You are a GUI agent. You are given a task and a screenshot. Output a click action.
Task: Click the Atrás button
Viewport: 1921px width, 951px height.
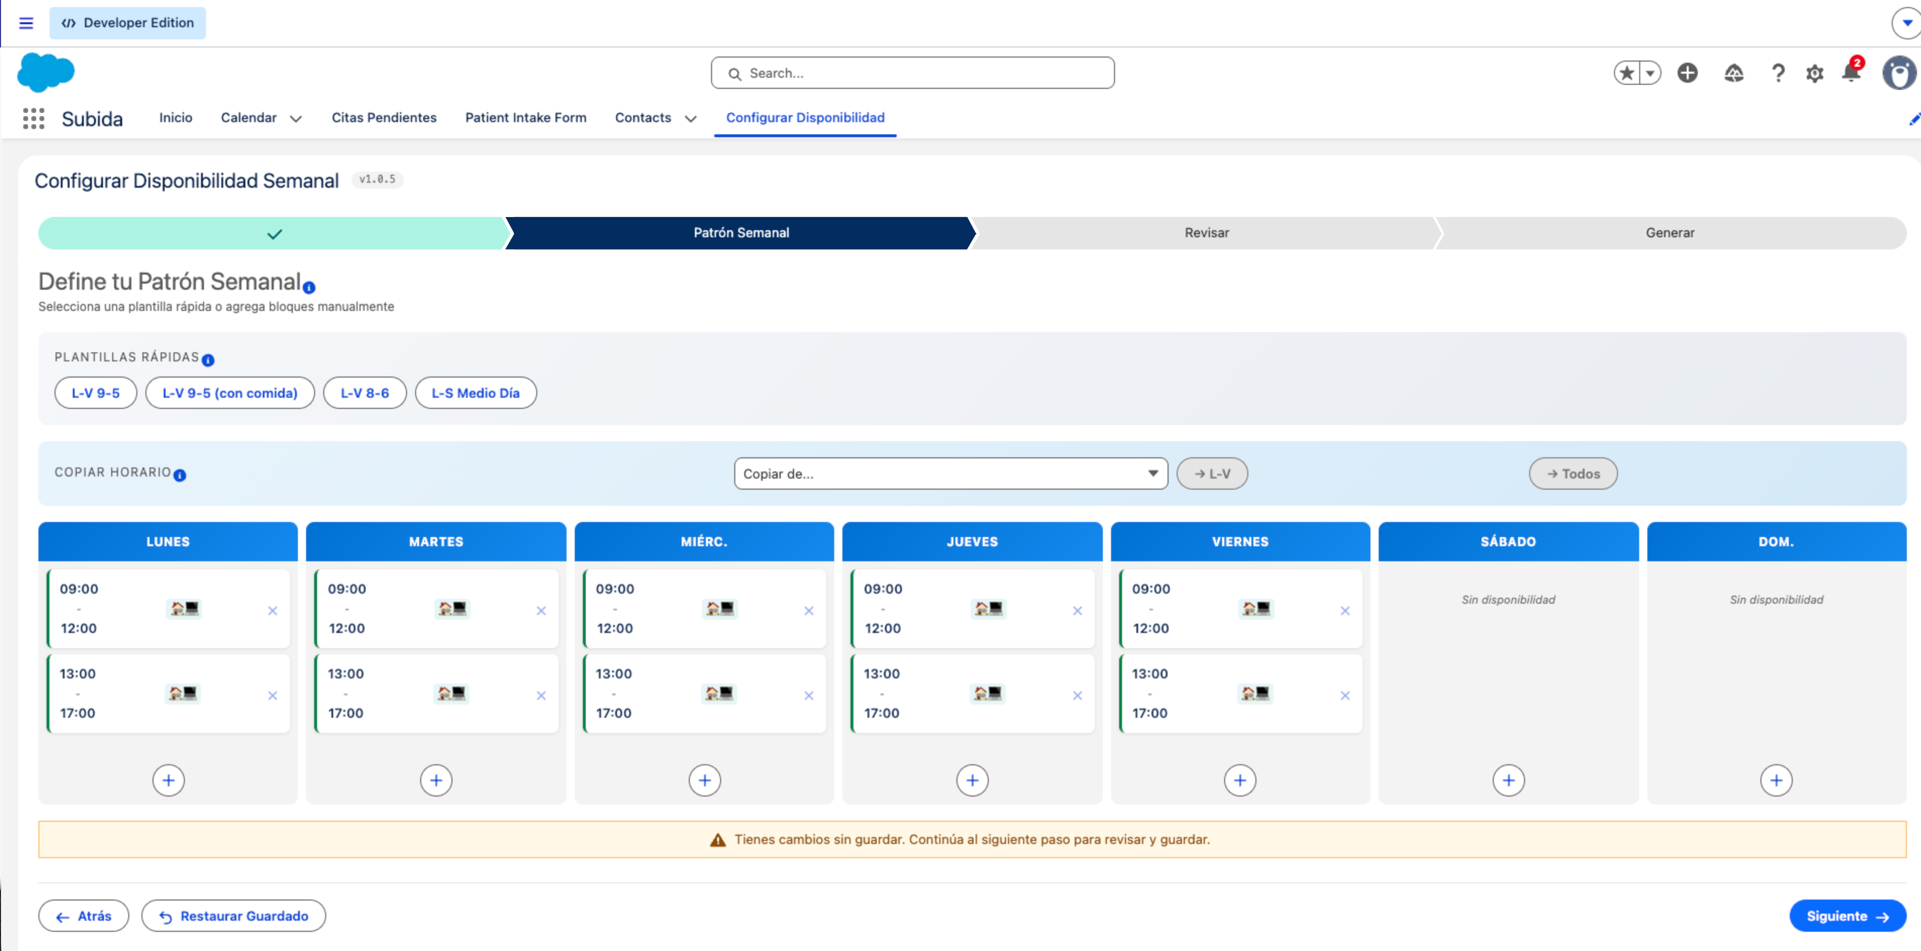[x=83, y=916]
